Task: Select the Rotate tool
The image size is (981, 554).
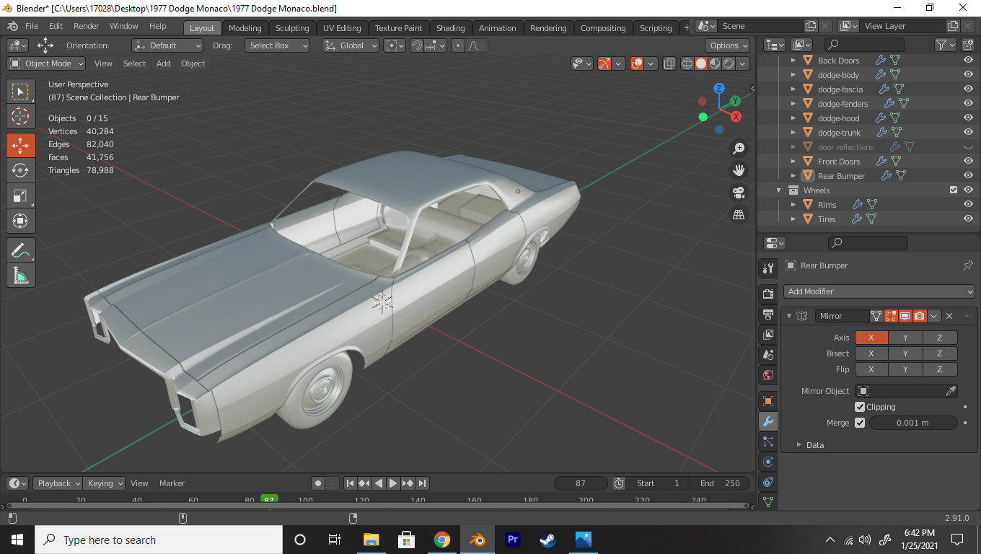Action: pos(20,170)
